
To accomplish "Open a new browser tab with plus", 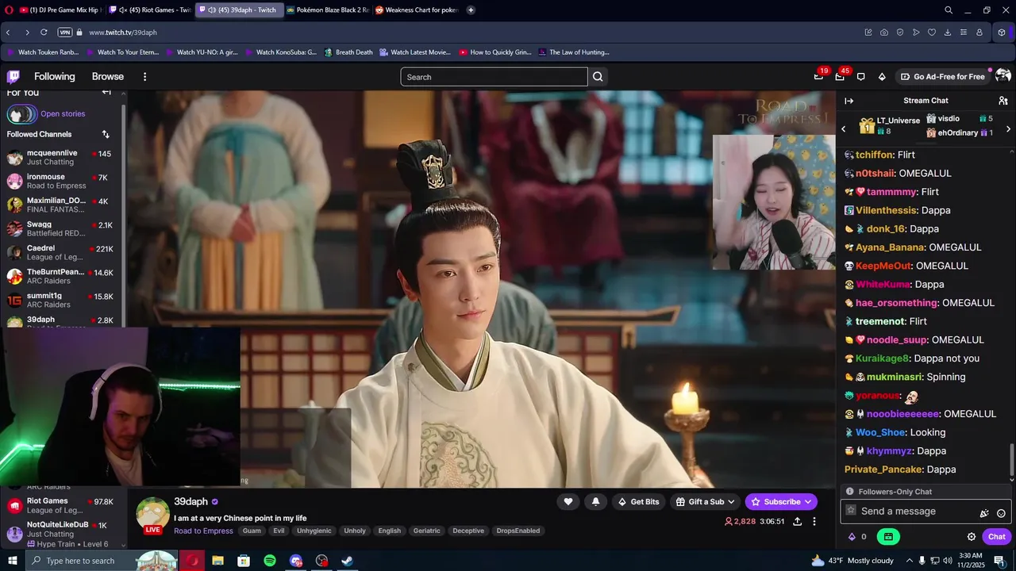I will [x=471, y=10].
